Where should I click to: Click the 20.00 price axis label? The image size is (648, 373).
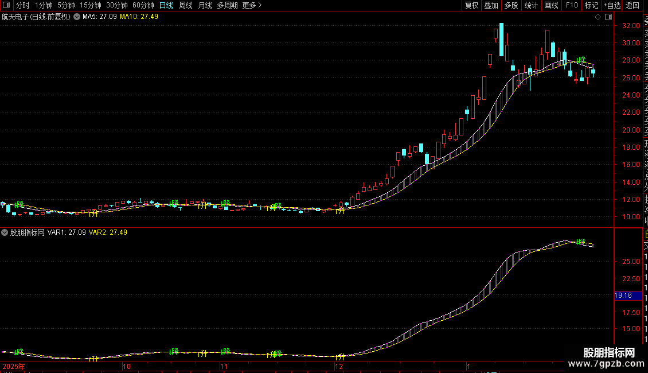(631, 130)
